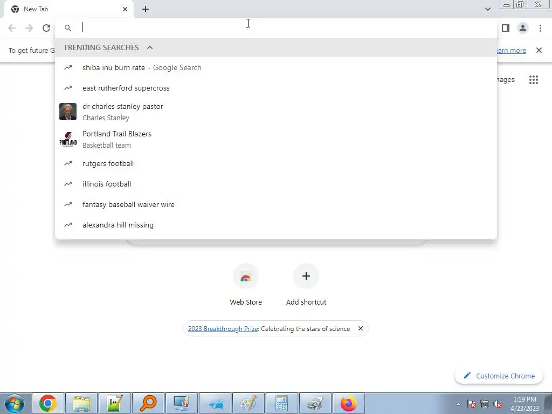
Task: Select 'east rutherford supercross' suggestion
Action: (x=276, y=88)
